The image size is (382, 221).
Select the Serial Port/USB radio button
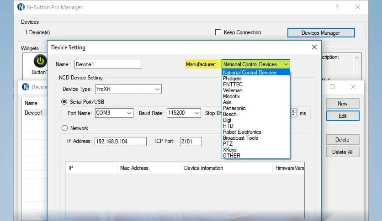64,101
